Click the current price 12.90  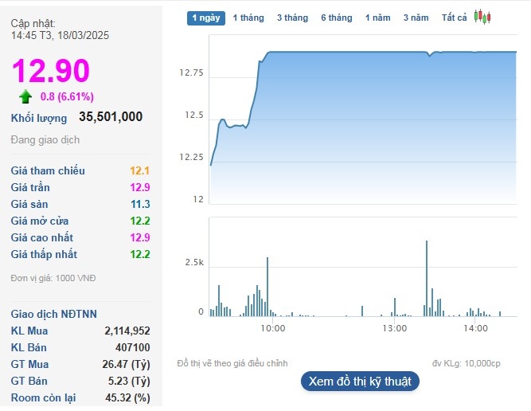[51, 71]
